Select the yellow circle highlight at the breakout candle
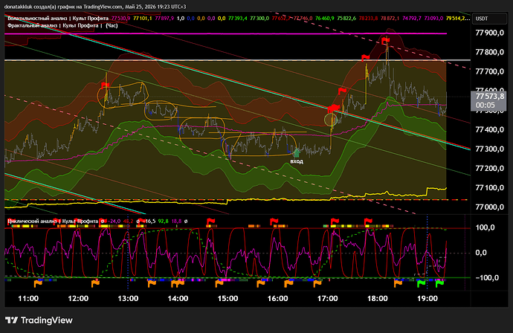This screenshot has height=333, width=513. 330,120
